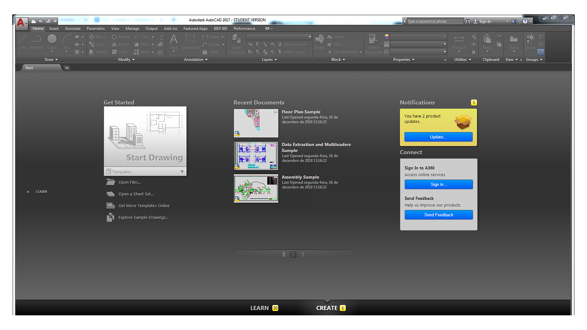The image size is (587, 330).
Task: Click the Match Properties tool
Action: tap(374, 44)
